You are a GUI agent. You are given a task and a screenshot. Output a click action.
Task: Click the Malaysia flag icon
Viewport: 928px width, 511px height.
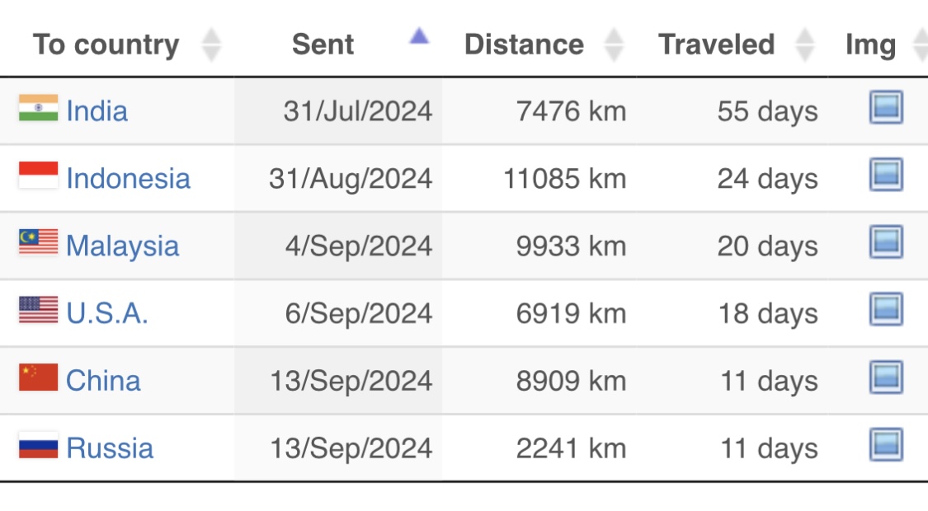39,241
